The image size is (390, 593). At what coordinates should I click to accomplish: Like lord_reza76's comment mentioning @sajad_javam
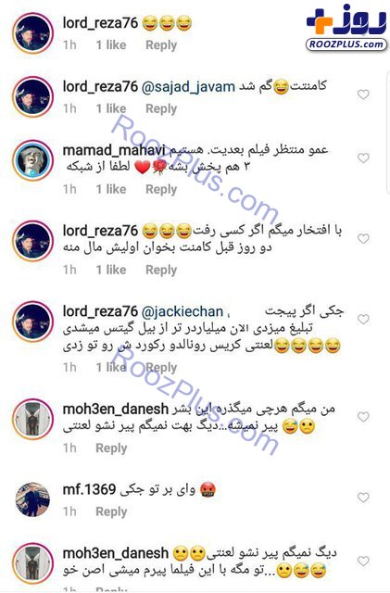click(x=363, y=95)
